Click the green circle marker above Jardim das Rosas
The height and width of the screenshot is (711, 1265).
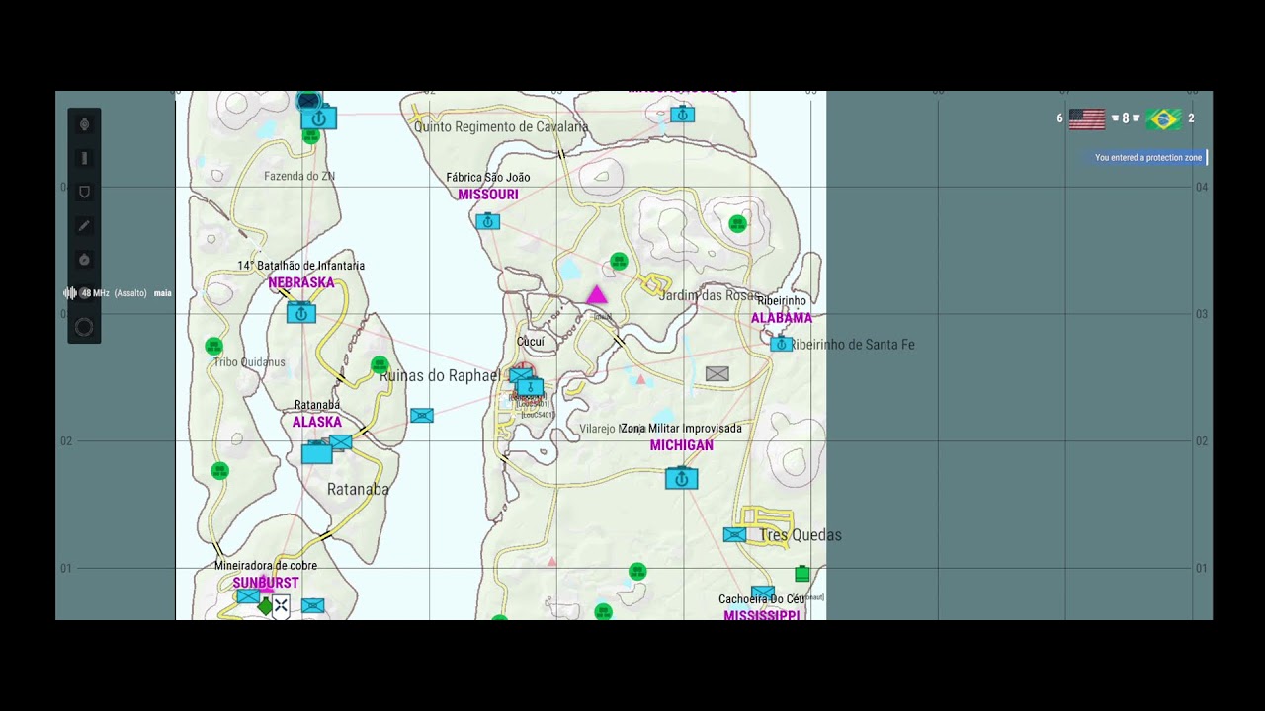pos(619,261)
